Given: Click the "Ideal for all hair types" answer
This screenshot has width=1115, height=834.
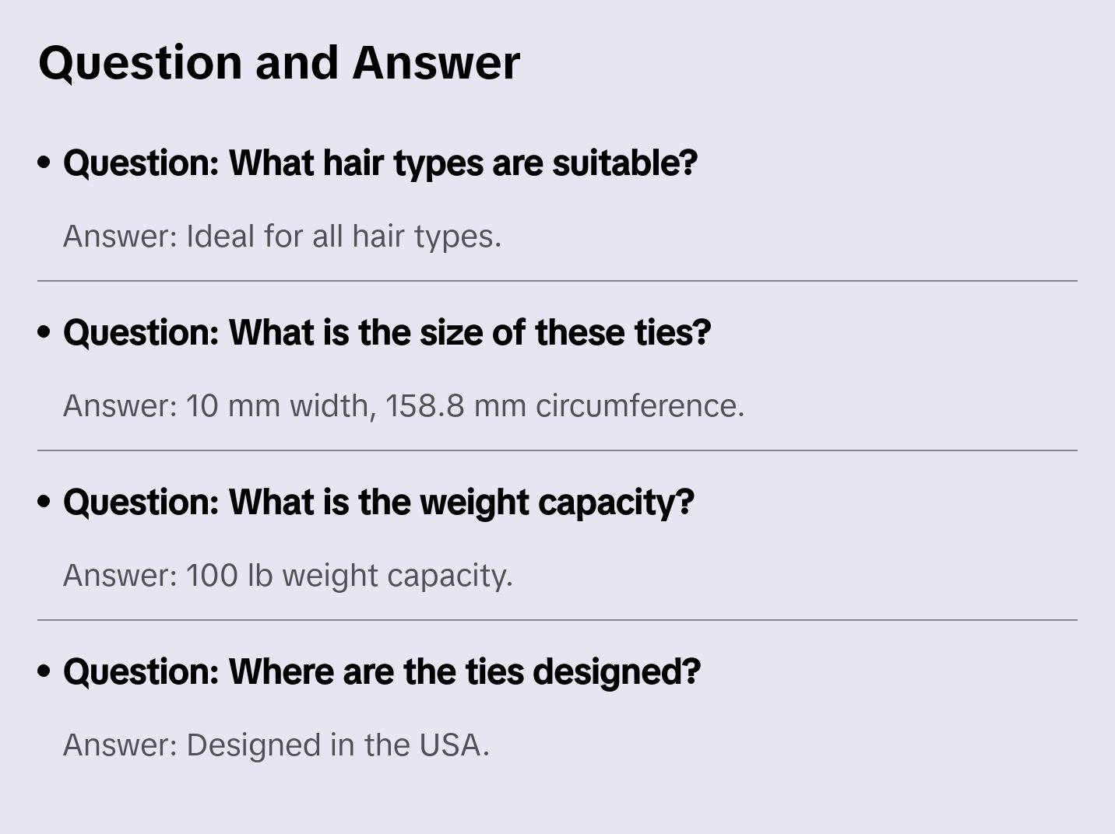Looking at the screenshot, I should point(282,237).
